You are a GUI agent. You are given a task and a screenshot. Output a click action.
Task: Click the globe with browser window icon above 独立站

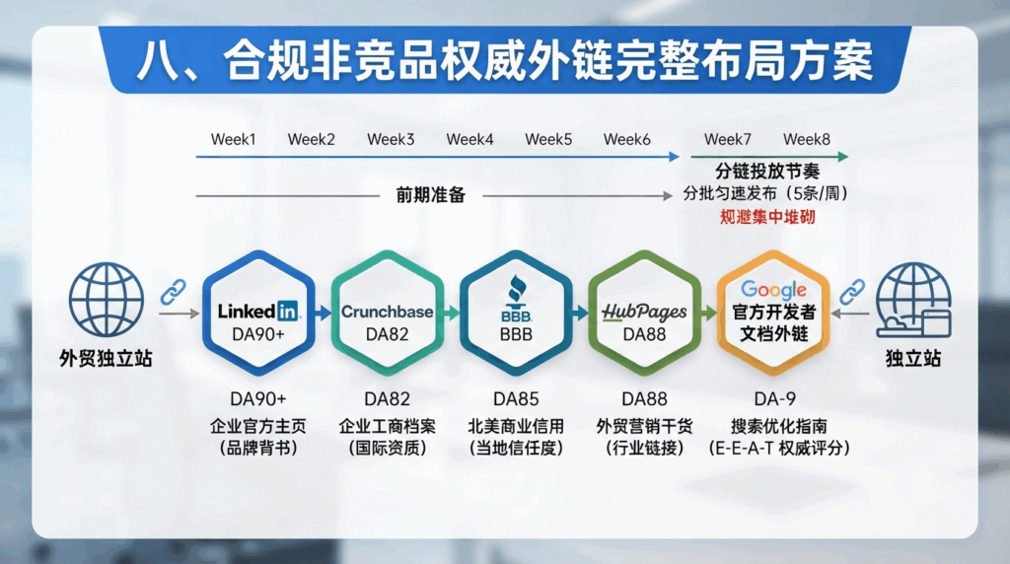click(913, 300)
